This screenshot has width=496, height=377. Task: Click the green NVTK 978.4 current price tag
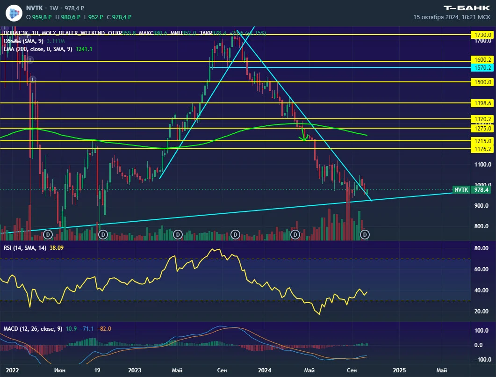coord(472,190)
